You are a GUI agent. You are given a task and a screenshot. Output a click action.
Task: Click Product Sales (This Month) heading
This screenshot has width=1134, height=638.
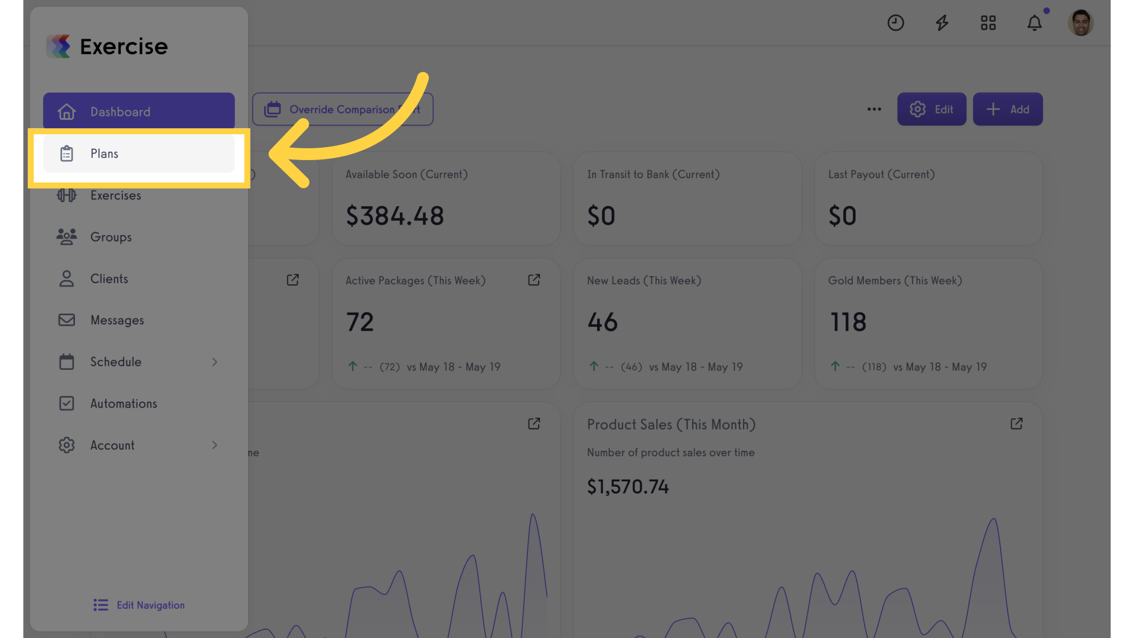[671, 425]
